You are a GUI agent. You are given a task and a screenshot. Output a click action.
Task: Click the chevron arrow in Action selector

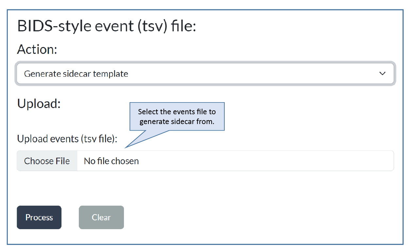[382, 74]
